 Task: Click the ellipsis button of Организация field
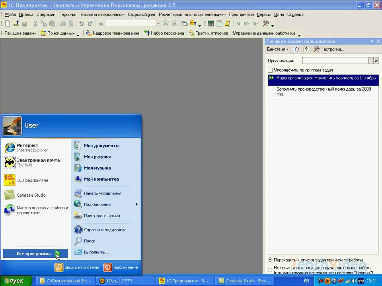click(371, 61)
